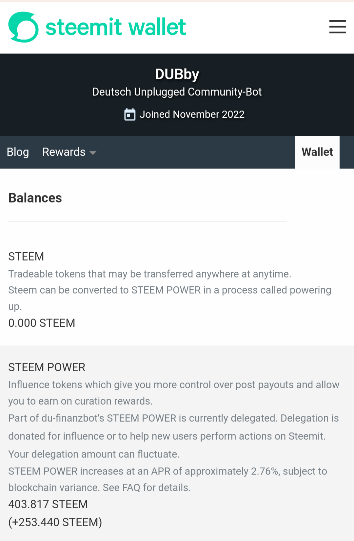
Task: Click the du-finanzbot delegation notice text
Action: click(x=173, y=418)
